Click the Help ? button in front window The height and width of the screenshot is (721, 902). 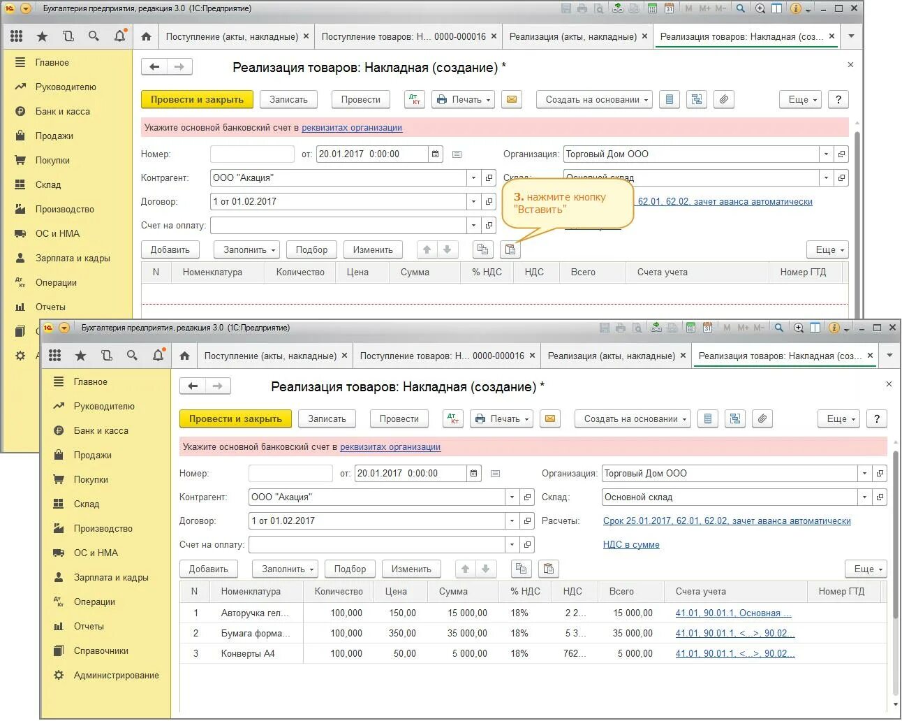point(877,418)
